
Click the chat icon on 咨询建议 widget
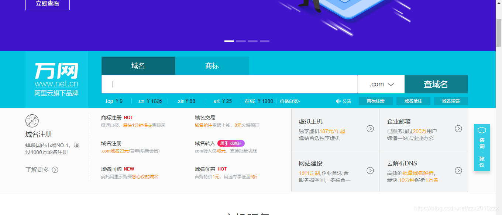(x=482, y=130)
